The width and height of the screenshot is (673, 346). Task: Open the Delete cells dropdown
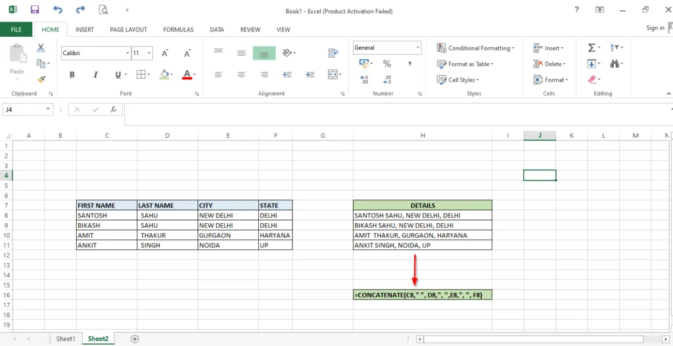click(x=549, y=64)
